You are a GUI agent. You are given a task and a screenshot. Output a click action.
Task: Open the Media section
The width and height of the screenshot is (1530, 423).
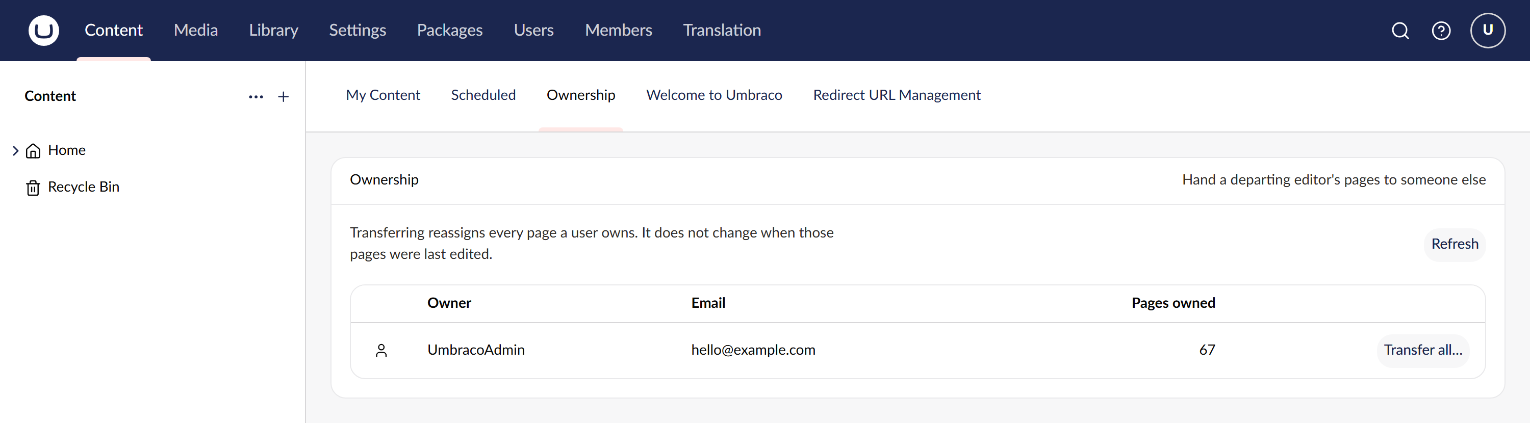(x=195, y=30)
